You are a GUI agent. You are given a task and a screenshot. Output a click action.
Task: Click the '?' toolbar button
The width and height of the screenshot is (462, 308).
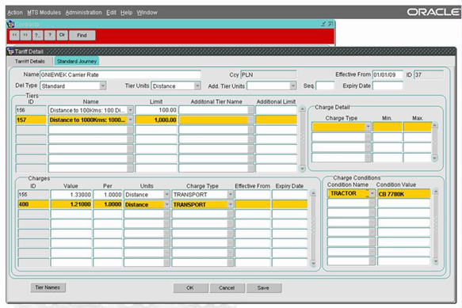click(50, 35)
